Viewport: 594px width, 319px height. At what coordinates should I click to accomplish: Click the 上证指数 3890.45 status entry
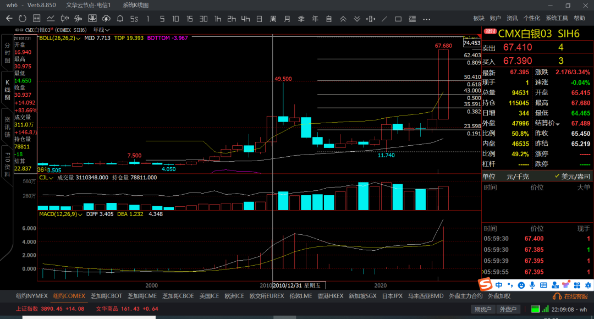coord(50,309)
